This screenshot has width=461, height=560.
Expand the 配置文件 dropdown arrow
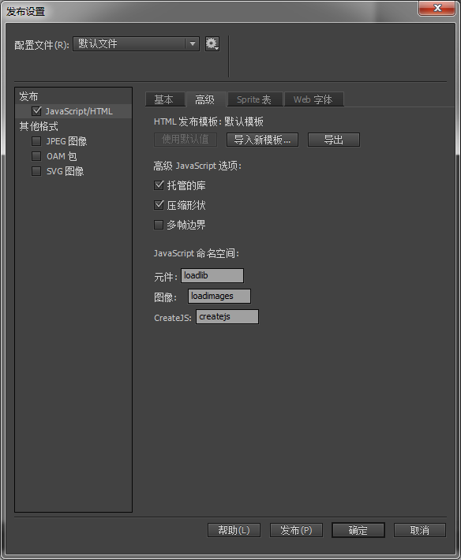tap(193, 44)
